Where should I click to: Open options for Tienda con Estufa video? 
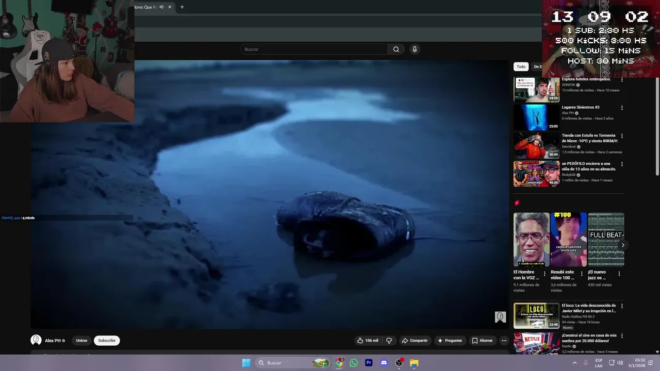tap(622, 136)
